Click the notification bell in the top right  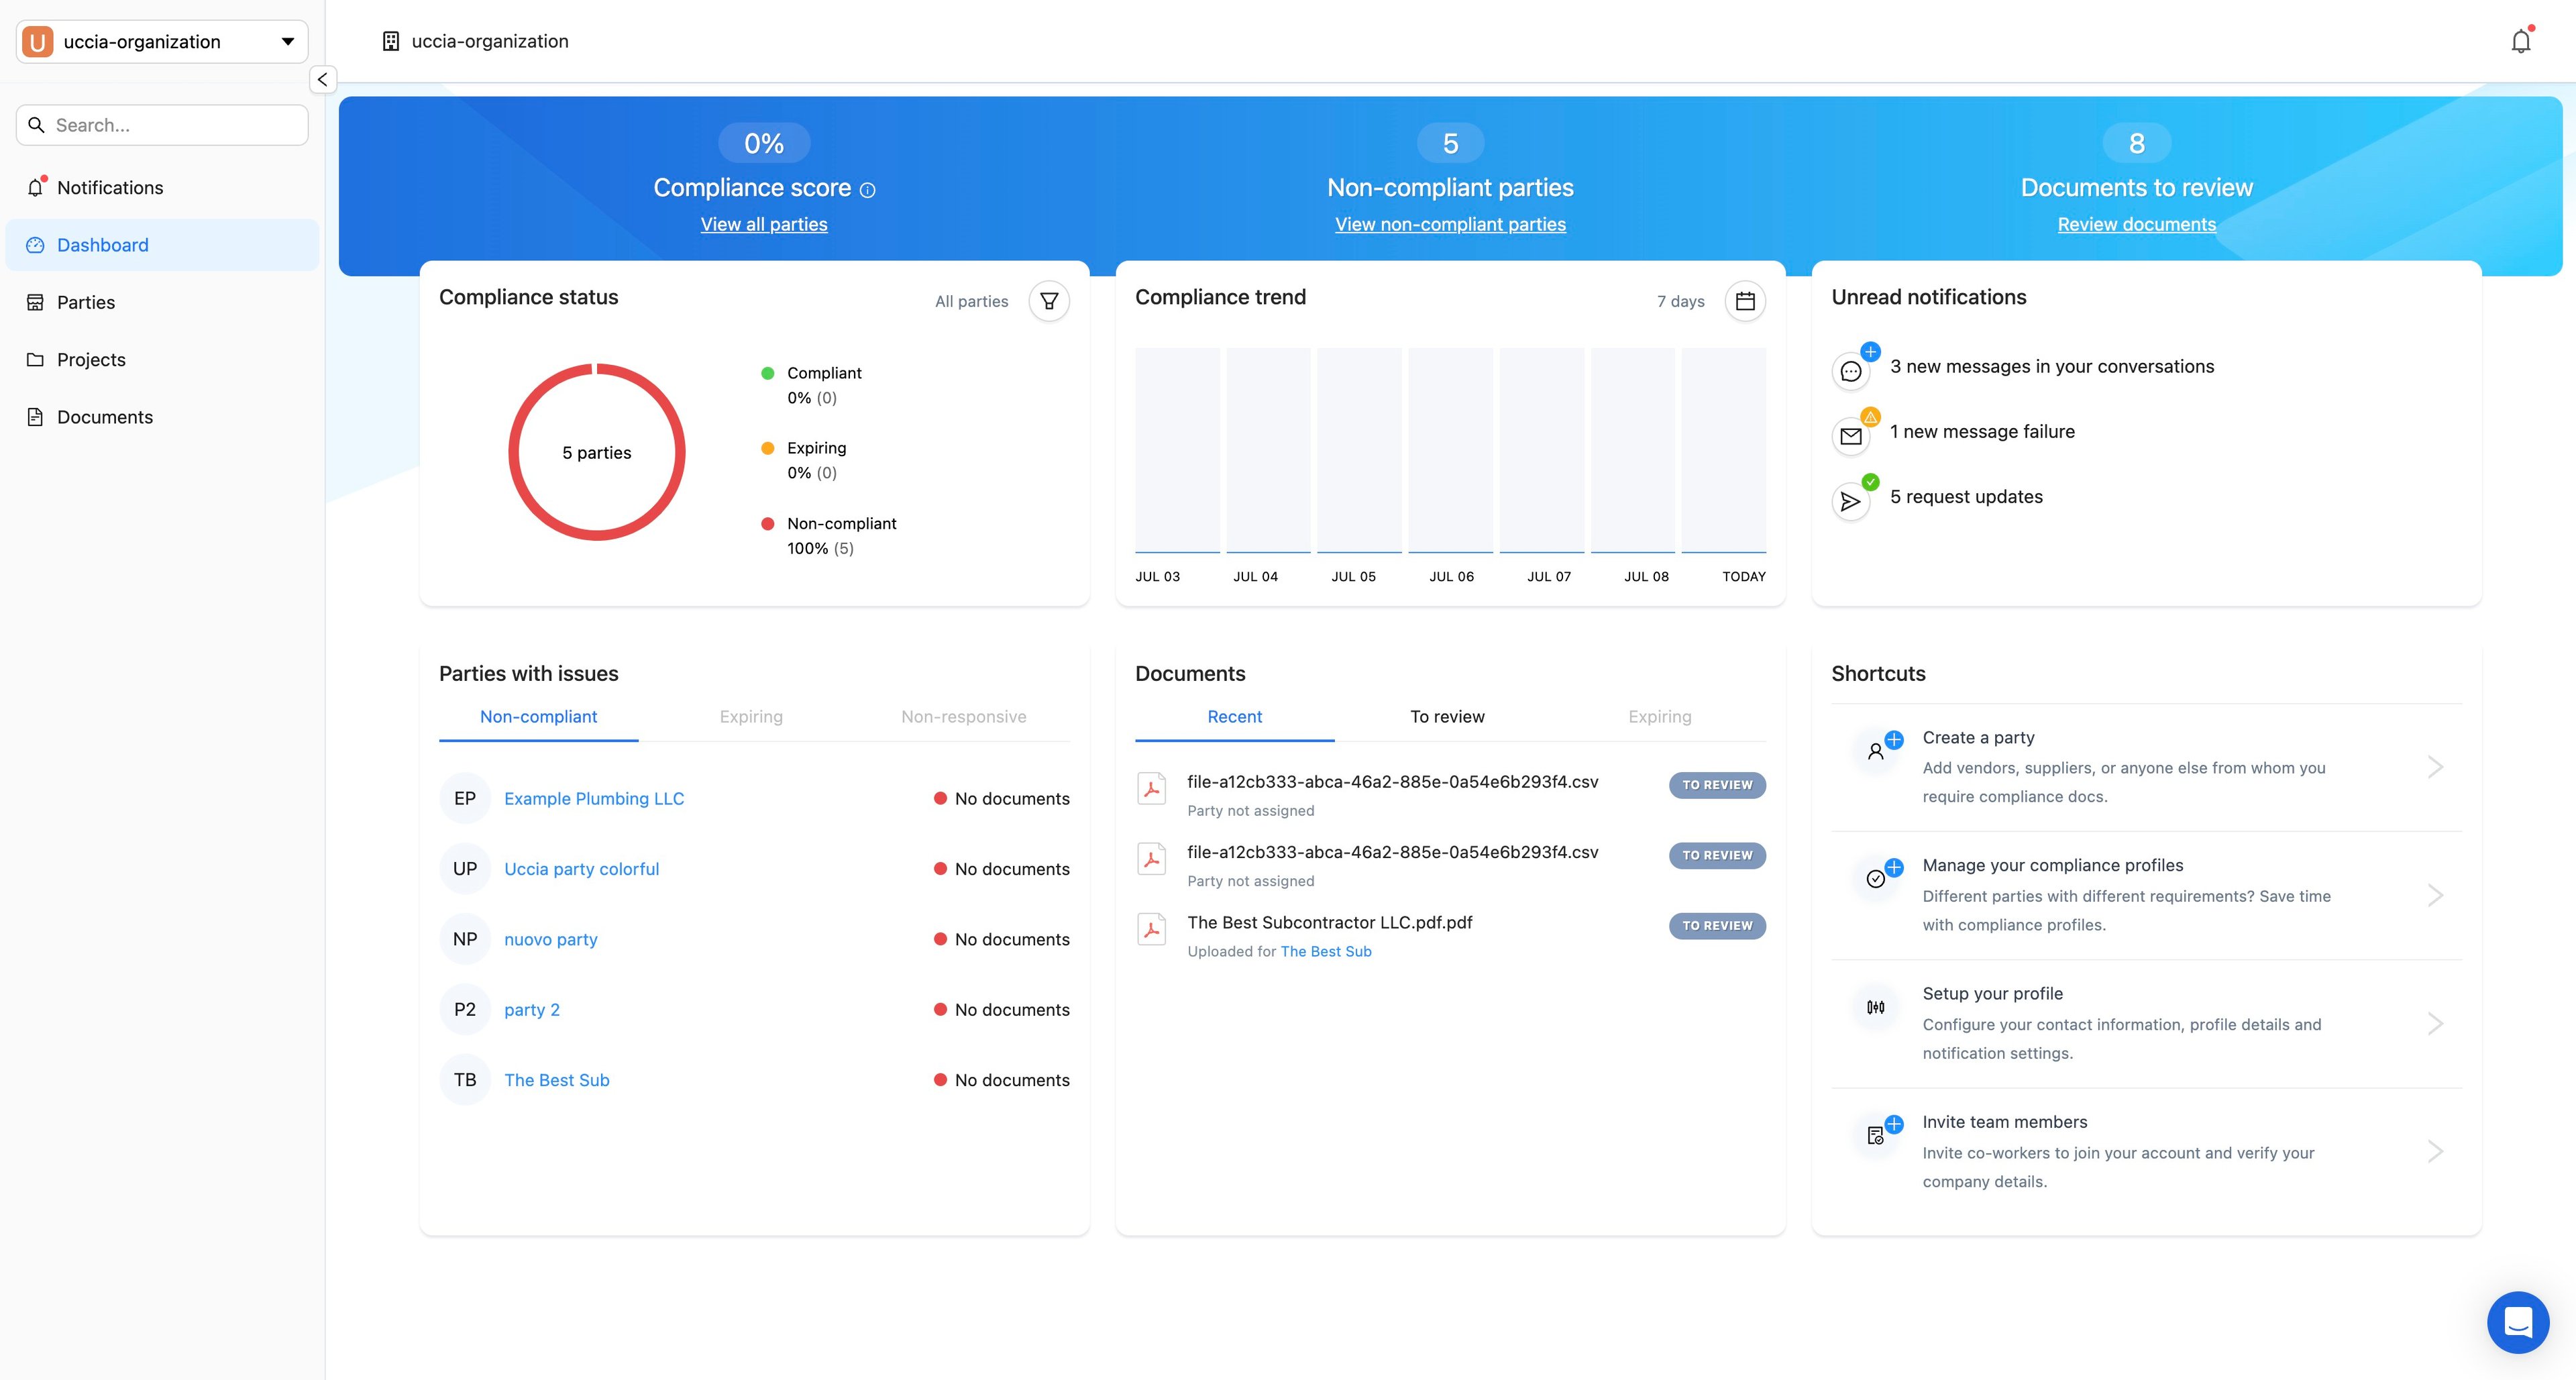point(2521,41)
